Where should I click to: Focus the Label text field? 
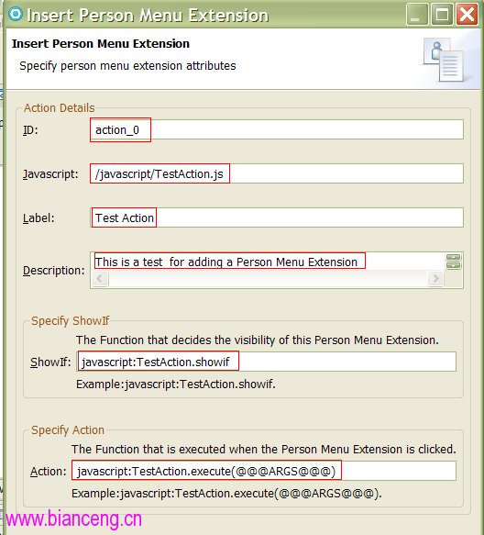coord(277,217)
